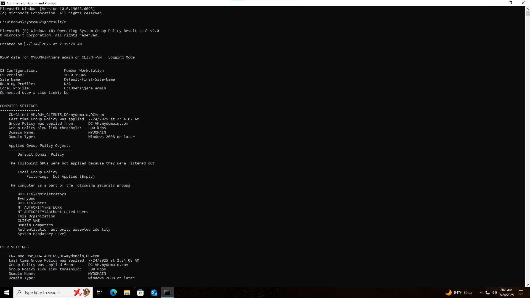The image size is (530, 298).
Task: Click the 'C:\Users\jane_admin' local profile path
Action: coord(85,88)
